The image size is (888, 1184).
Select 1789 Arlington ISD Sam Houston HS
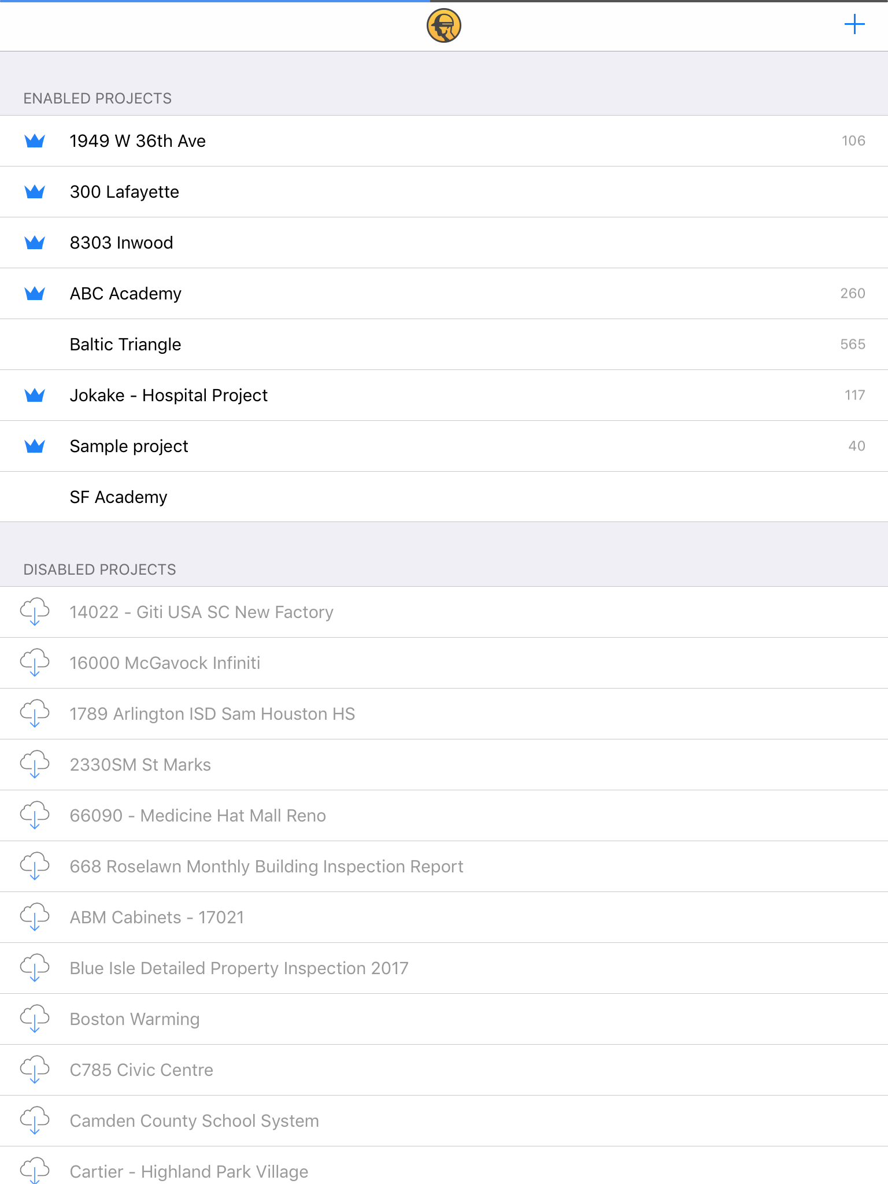212,714
